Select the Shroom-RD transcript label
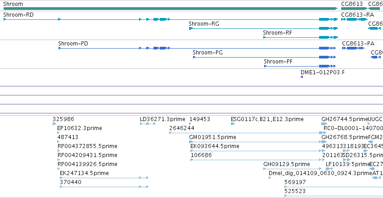Image resolution: width=383 pixels, height=198 pixels. point(18,15)
